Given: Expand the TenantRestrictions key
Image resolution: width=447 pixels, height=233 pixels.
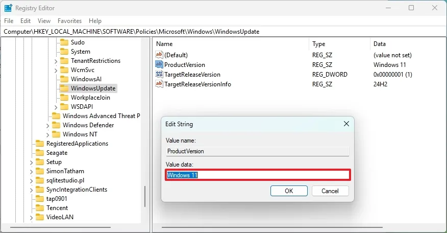Looking at the screenshot, I should [56, 61].
